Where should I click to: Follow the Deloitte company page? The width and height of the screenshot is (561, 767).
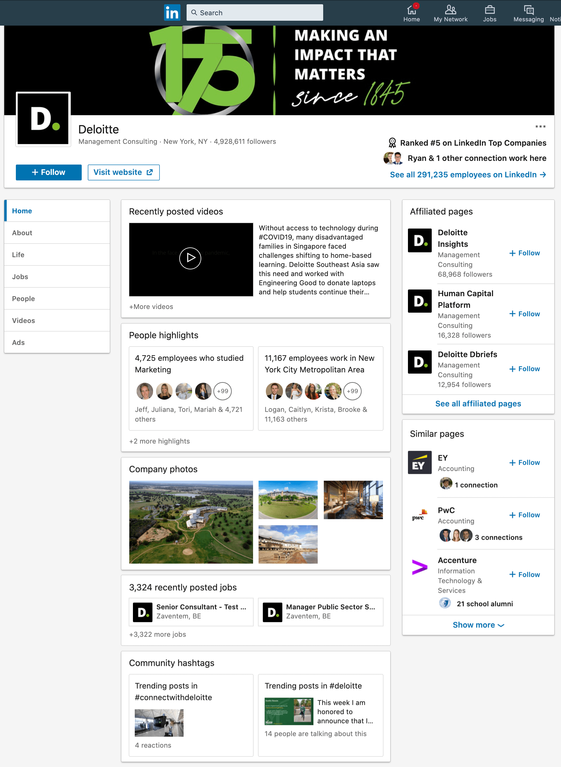coord(48,172)
